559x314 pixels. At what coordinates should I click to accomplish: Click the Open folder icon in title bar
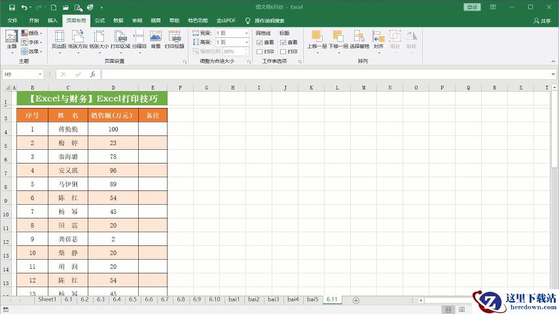(x=65, y=7)
